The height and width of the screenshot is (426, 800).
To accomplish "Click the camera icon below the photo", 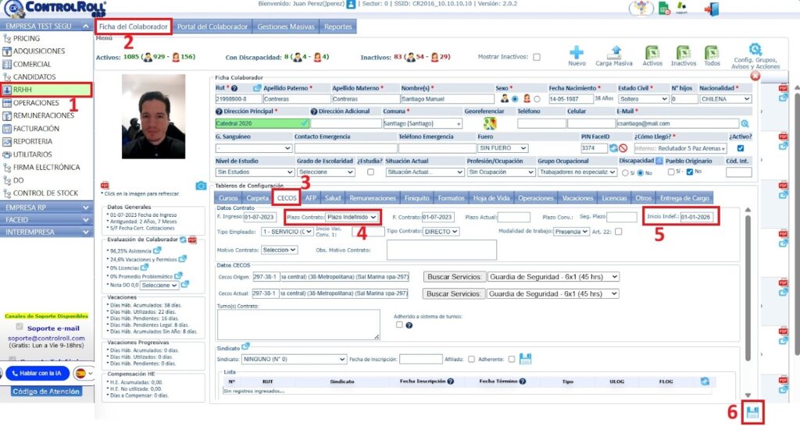I will [x=201, y=186].
